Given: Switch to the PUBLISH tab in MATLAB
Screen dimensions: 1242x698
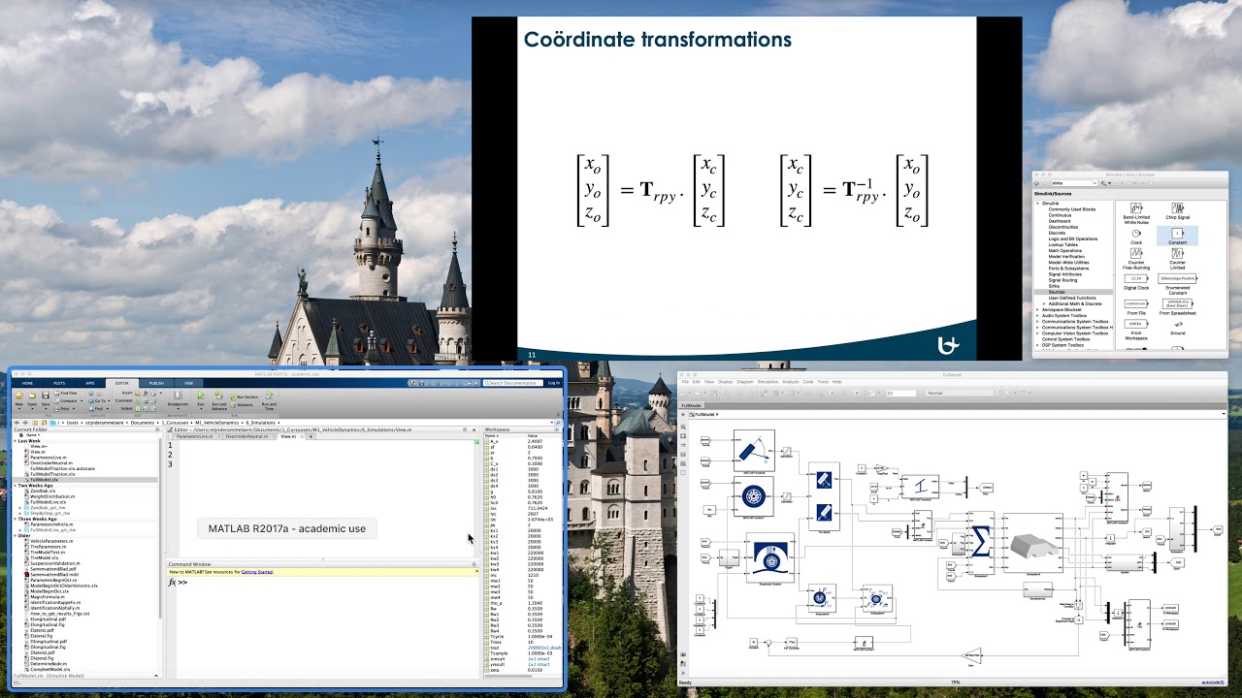Looking at the screenshot, I should 156,383.
